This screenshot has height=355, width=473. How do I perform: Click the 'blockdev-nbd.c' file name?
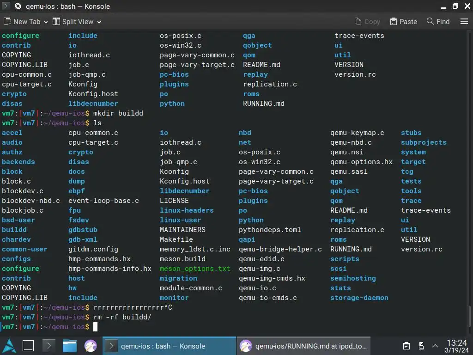click(31, 201)
